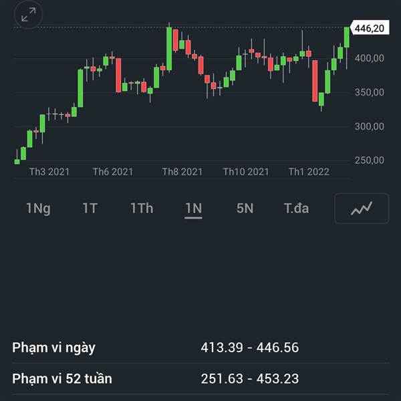Screen dimensions: 401x401
Task: Expand the chart to fullscreen
Action: 28,15
